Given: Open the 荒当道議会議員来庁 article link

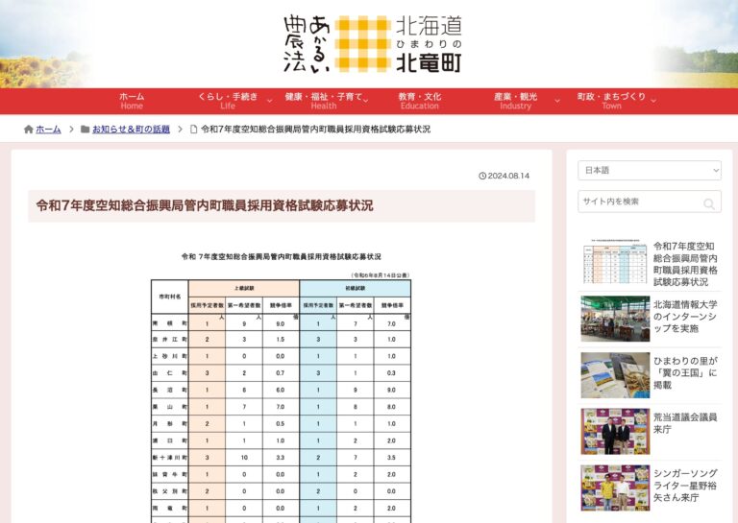Looking at the screenshot, I should pos(685,424).
